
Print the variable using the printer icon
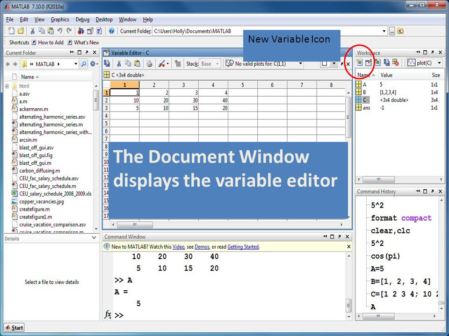click(149, 63)
